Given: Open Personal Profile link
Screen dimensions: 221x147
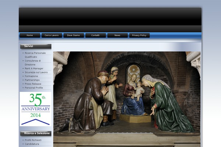Looking at the screenshot, I should point(34,88).
